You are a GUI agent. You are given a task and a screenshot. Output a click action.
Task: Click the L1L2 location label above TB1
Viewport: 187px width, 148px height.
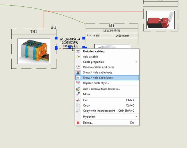click(53, 28)
